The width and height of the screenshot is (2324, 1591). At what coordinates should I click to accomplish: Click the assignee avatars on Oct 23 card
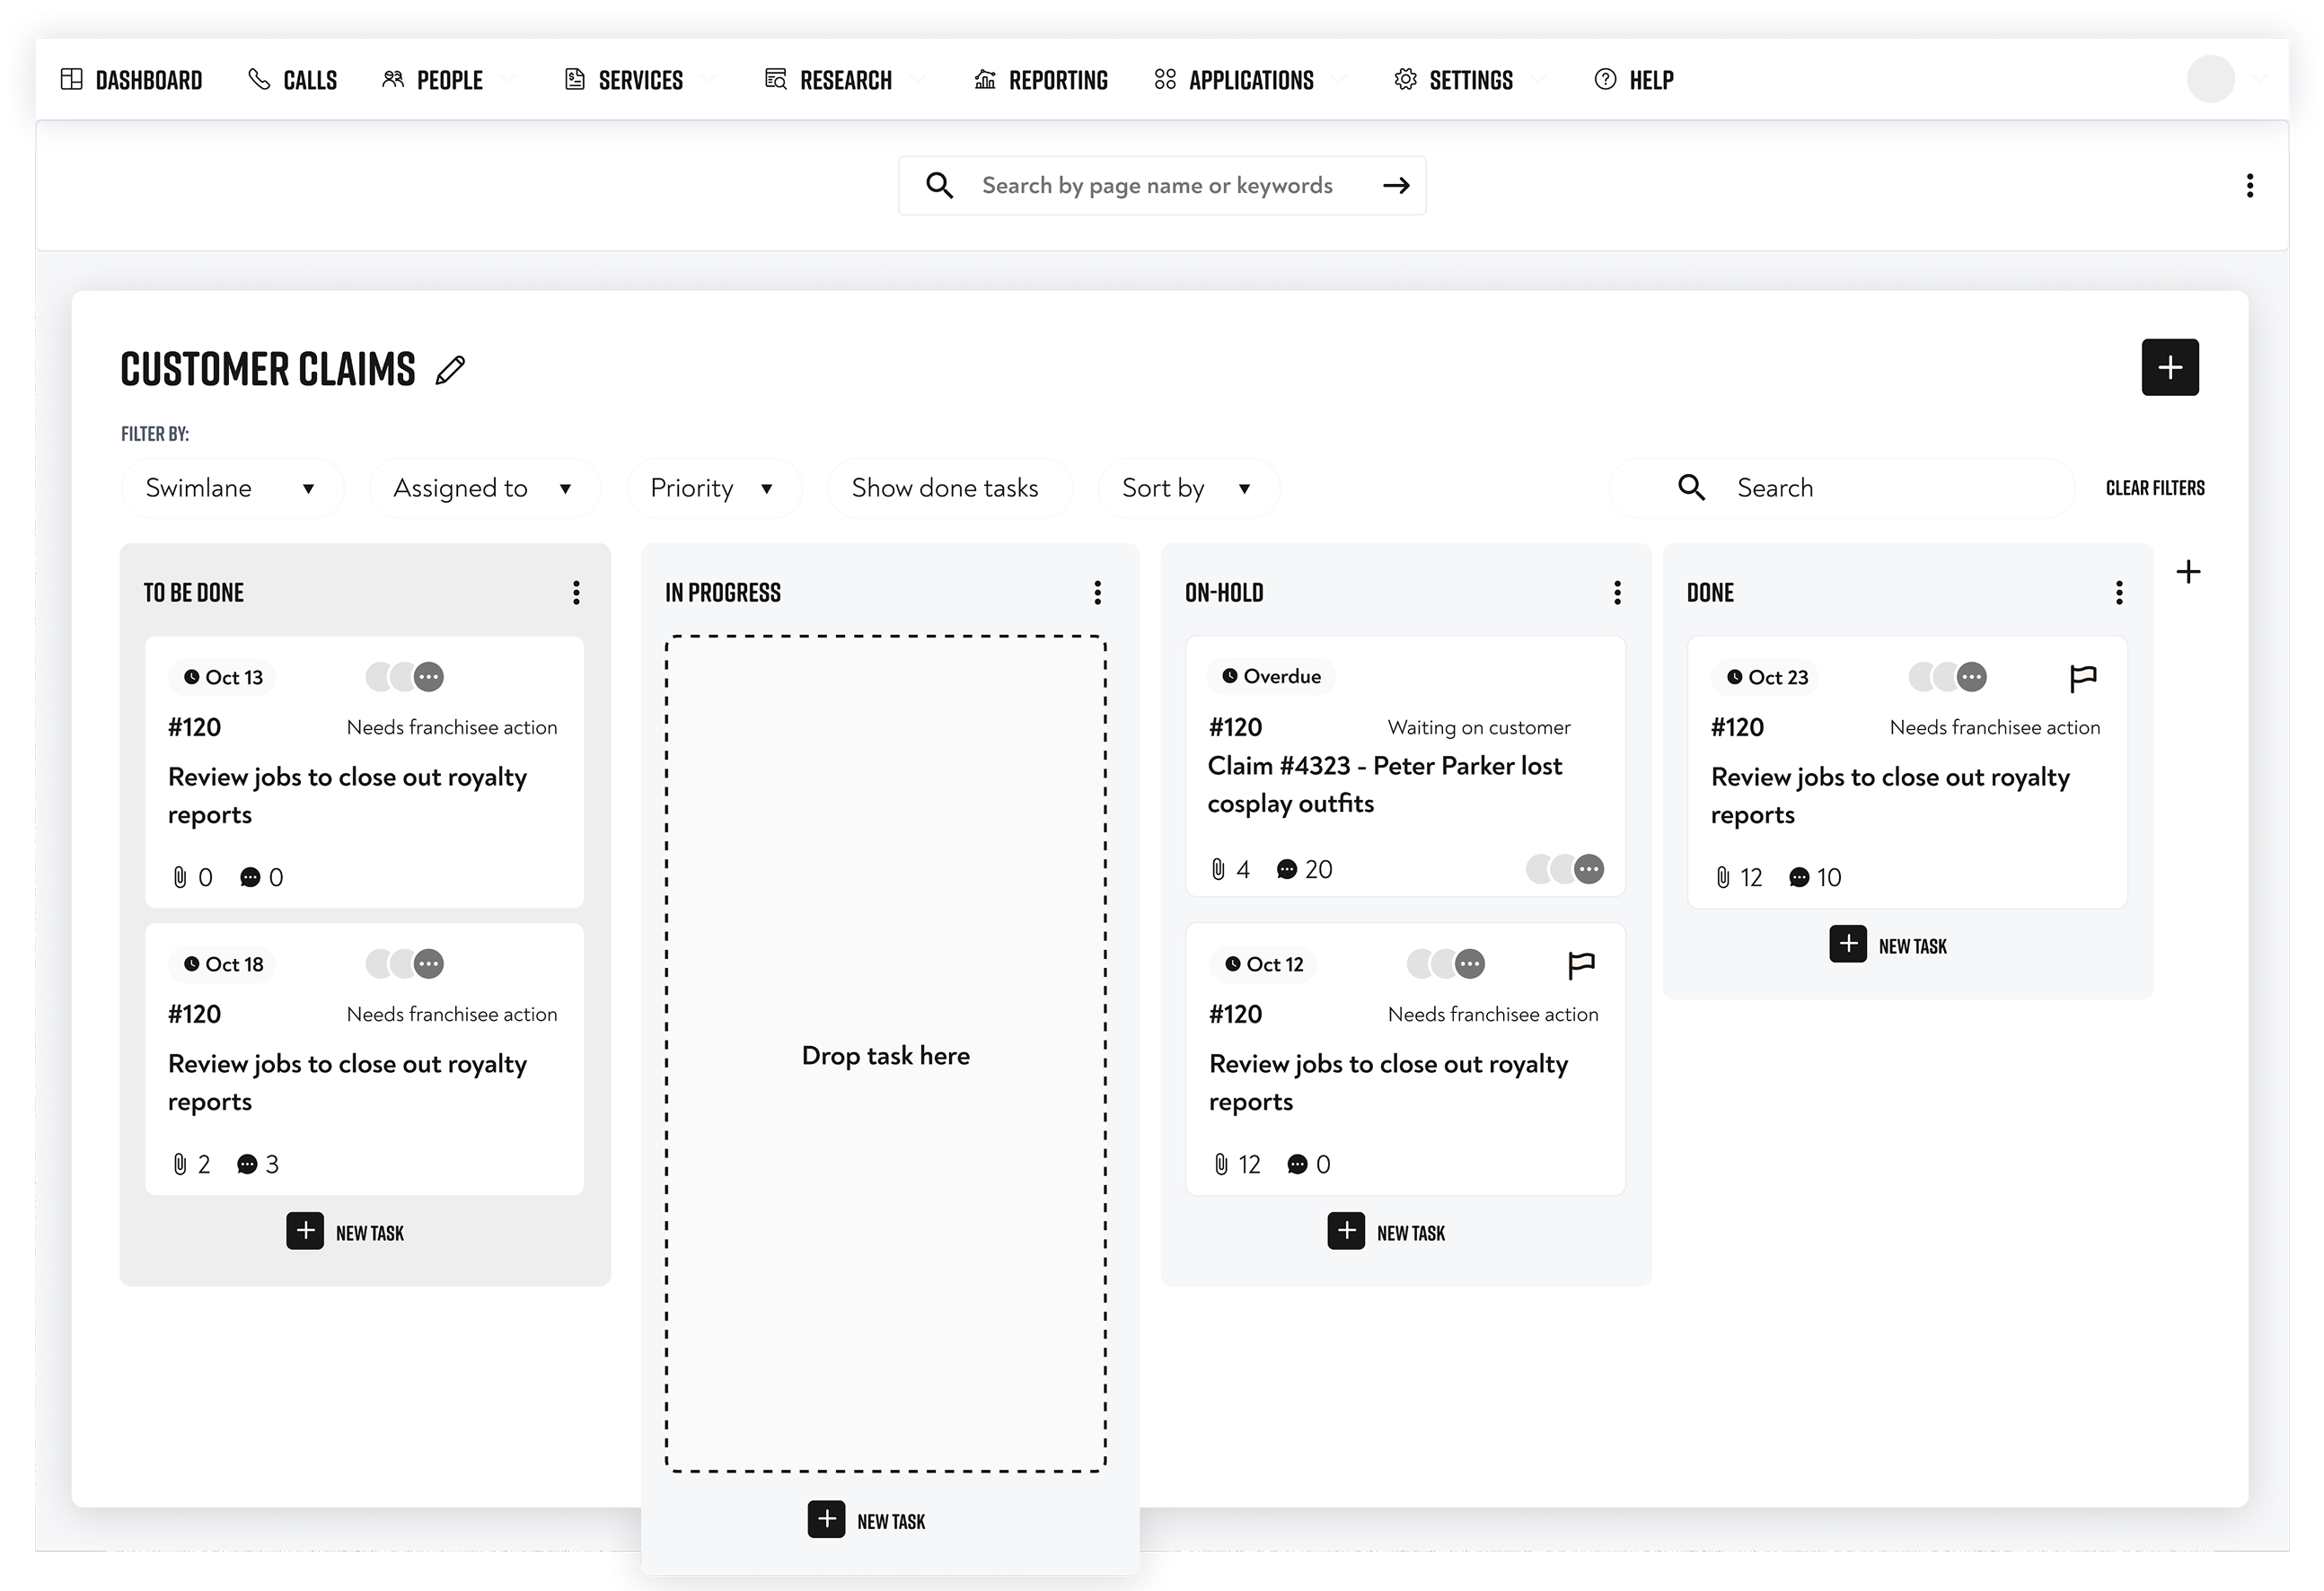click(1948, 677)
